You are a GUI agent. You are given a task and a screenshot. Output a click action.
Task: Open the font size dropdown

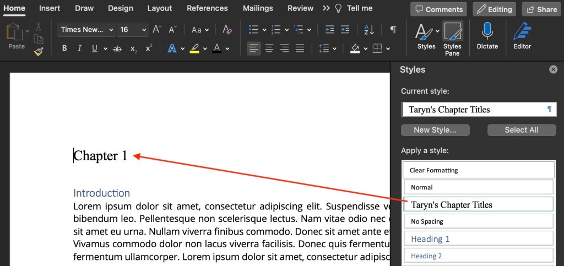point(144,30)
